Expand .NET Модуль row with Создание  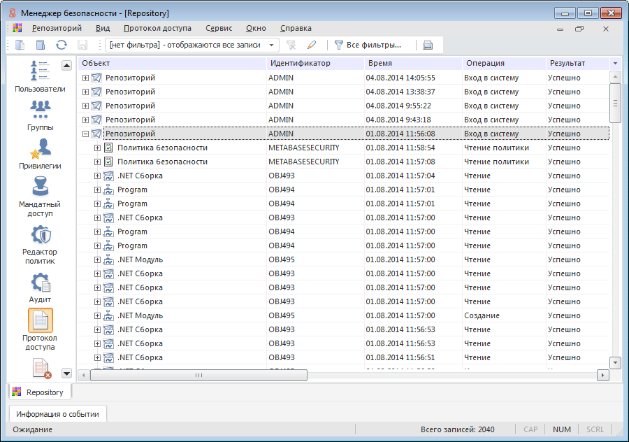point(97,315)
